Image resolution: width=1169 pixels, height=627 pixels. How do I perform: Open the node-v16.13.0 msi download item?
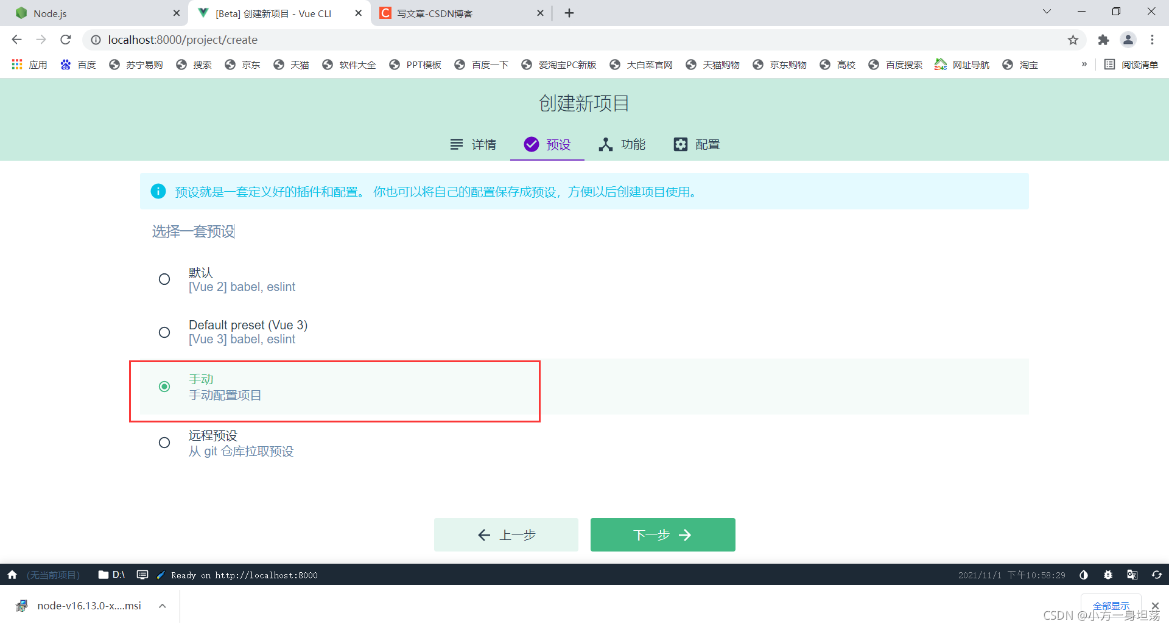pyautogui.click(x=79, y=606)
